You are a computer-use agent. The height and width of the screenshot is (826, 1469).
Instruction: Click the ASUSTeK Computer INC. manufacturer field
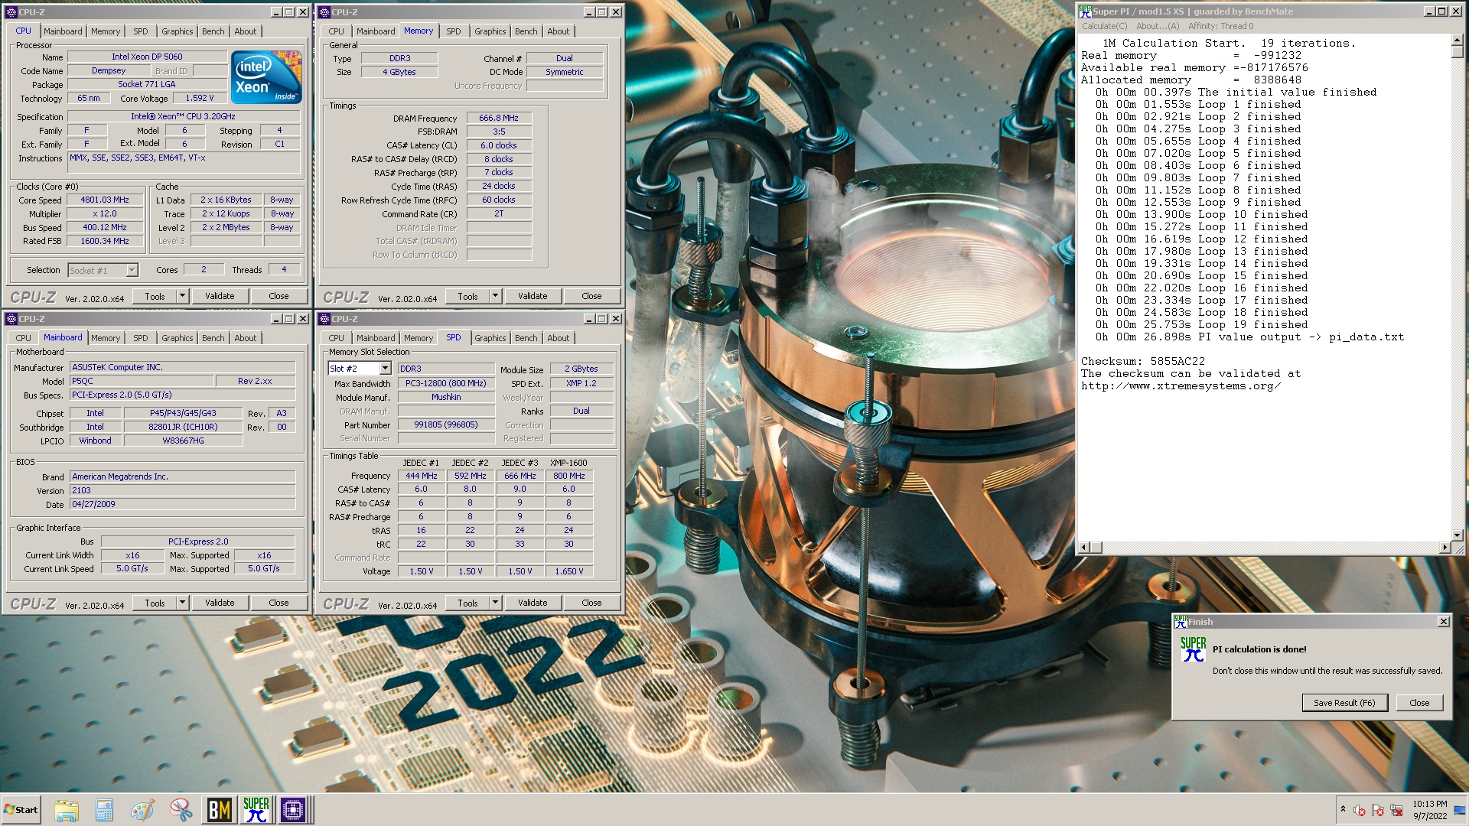point(182,367)
